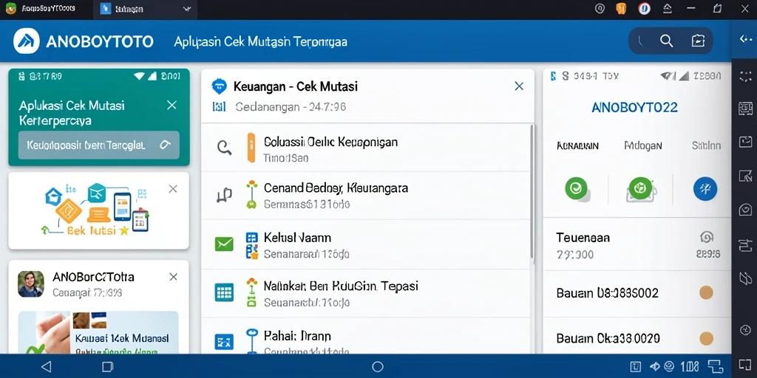Click the Kedorigoasir bem Terpglat button
Viewport: 757px width, 378px height.
pos(98,145)
